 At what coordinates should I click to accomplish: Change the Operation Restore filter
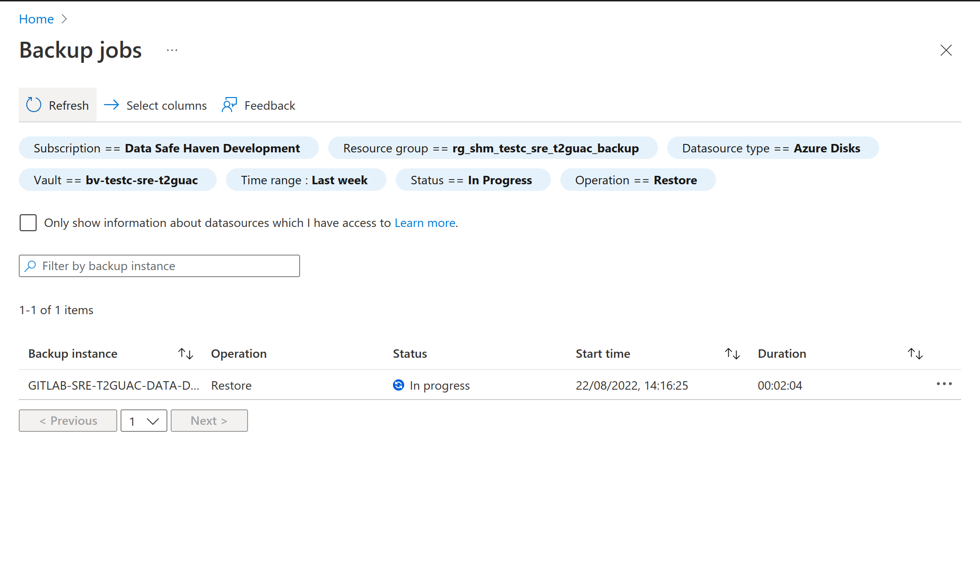tap(638, 180)
